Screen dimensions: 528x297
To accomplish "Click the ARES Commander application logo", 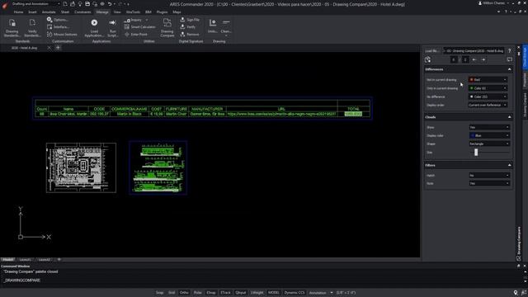I will point(5,5).
